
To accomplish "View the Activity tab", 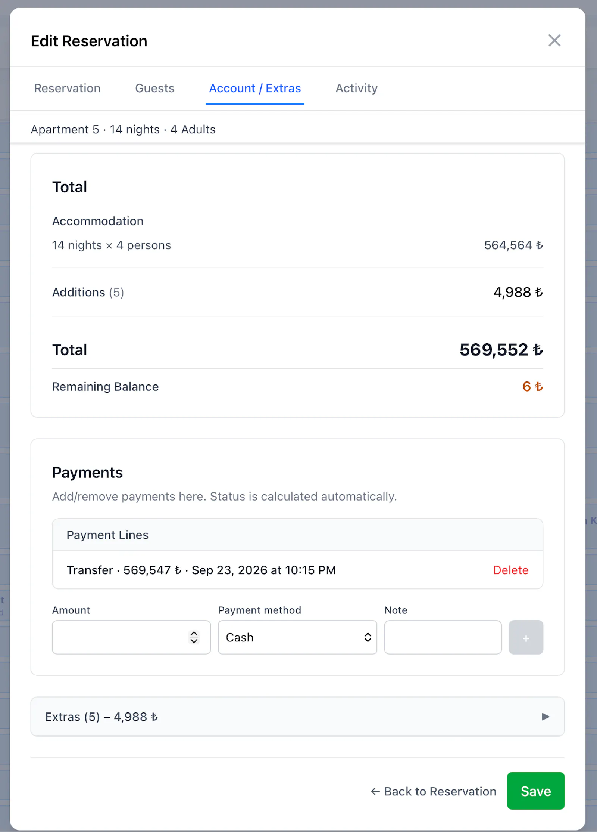I will pos(357,88).
